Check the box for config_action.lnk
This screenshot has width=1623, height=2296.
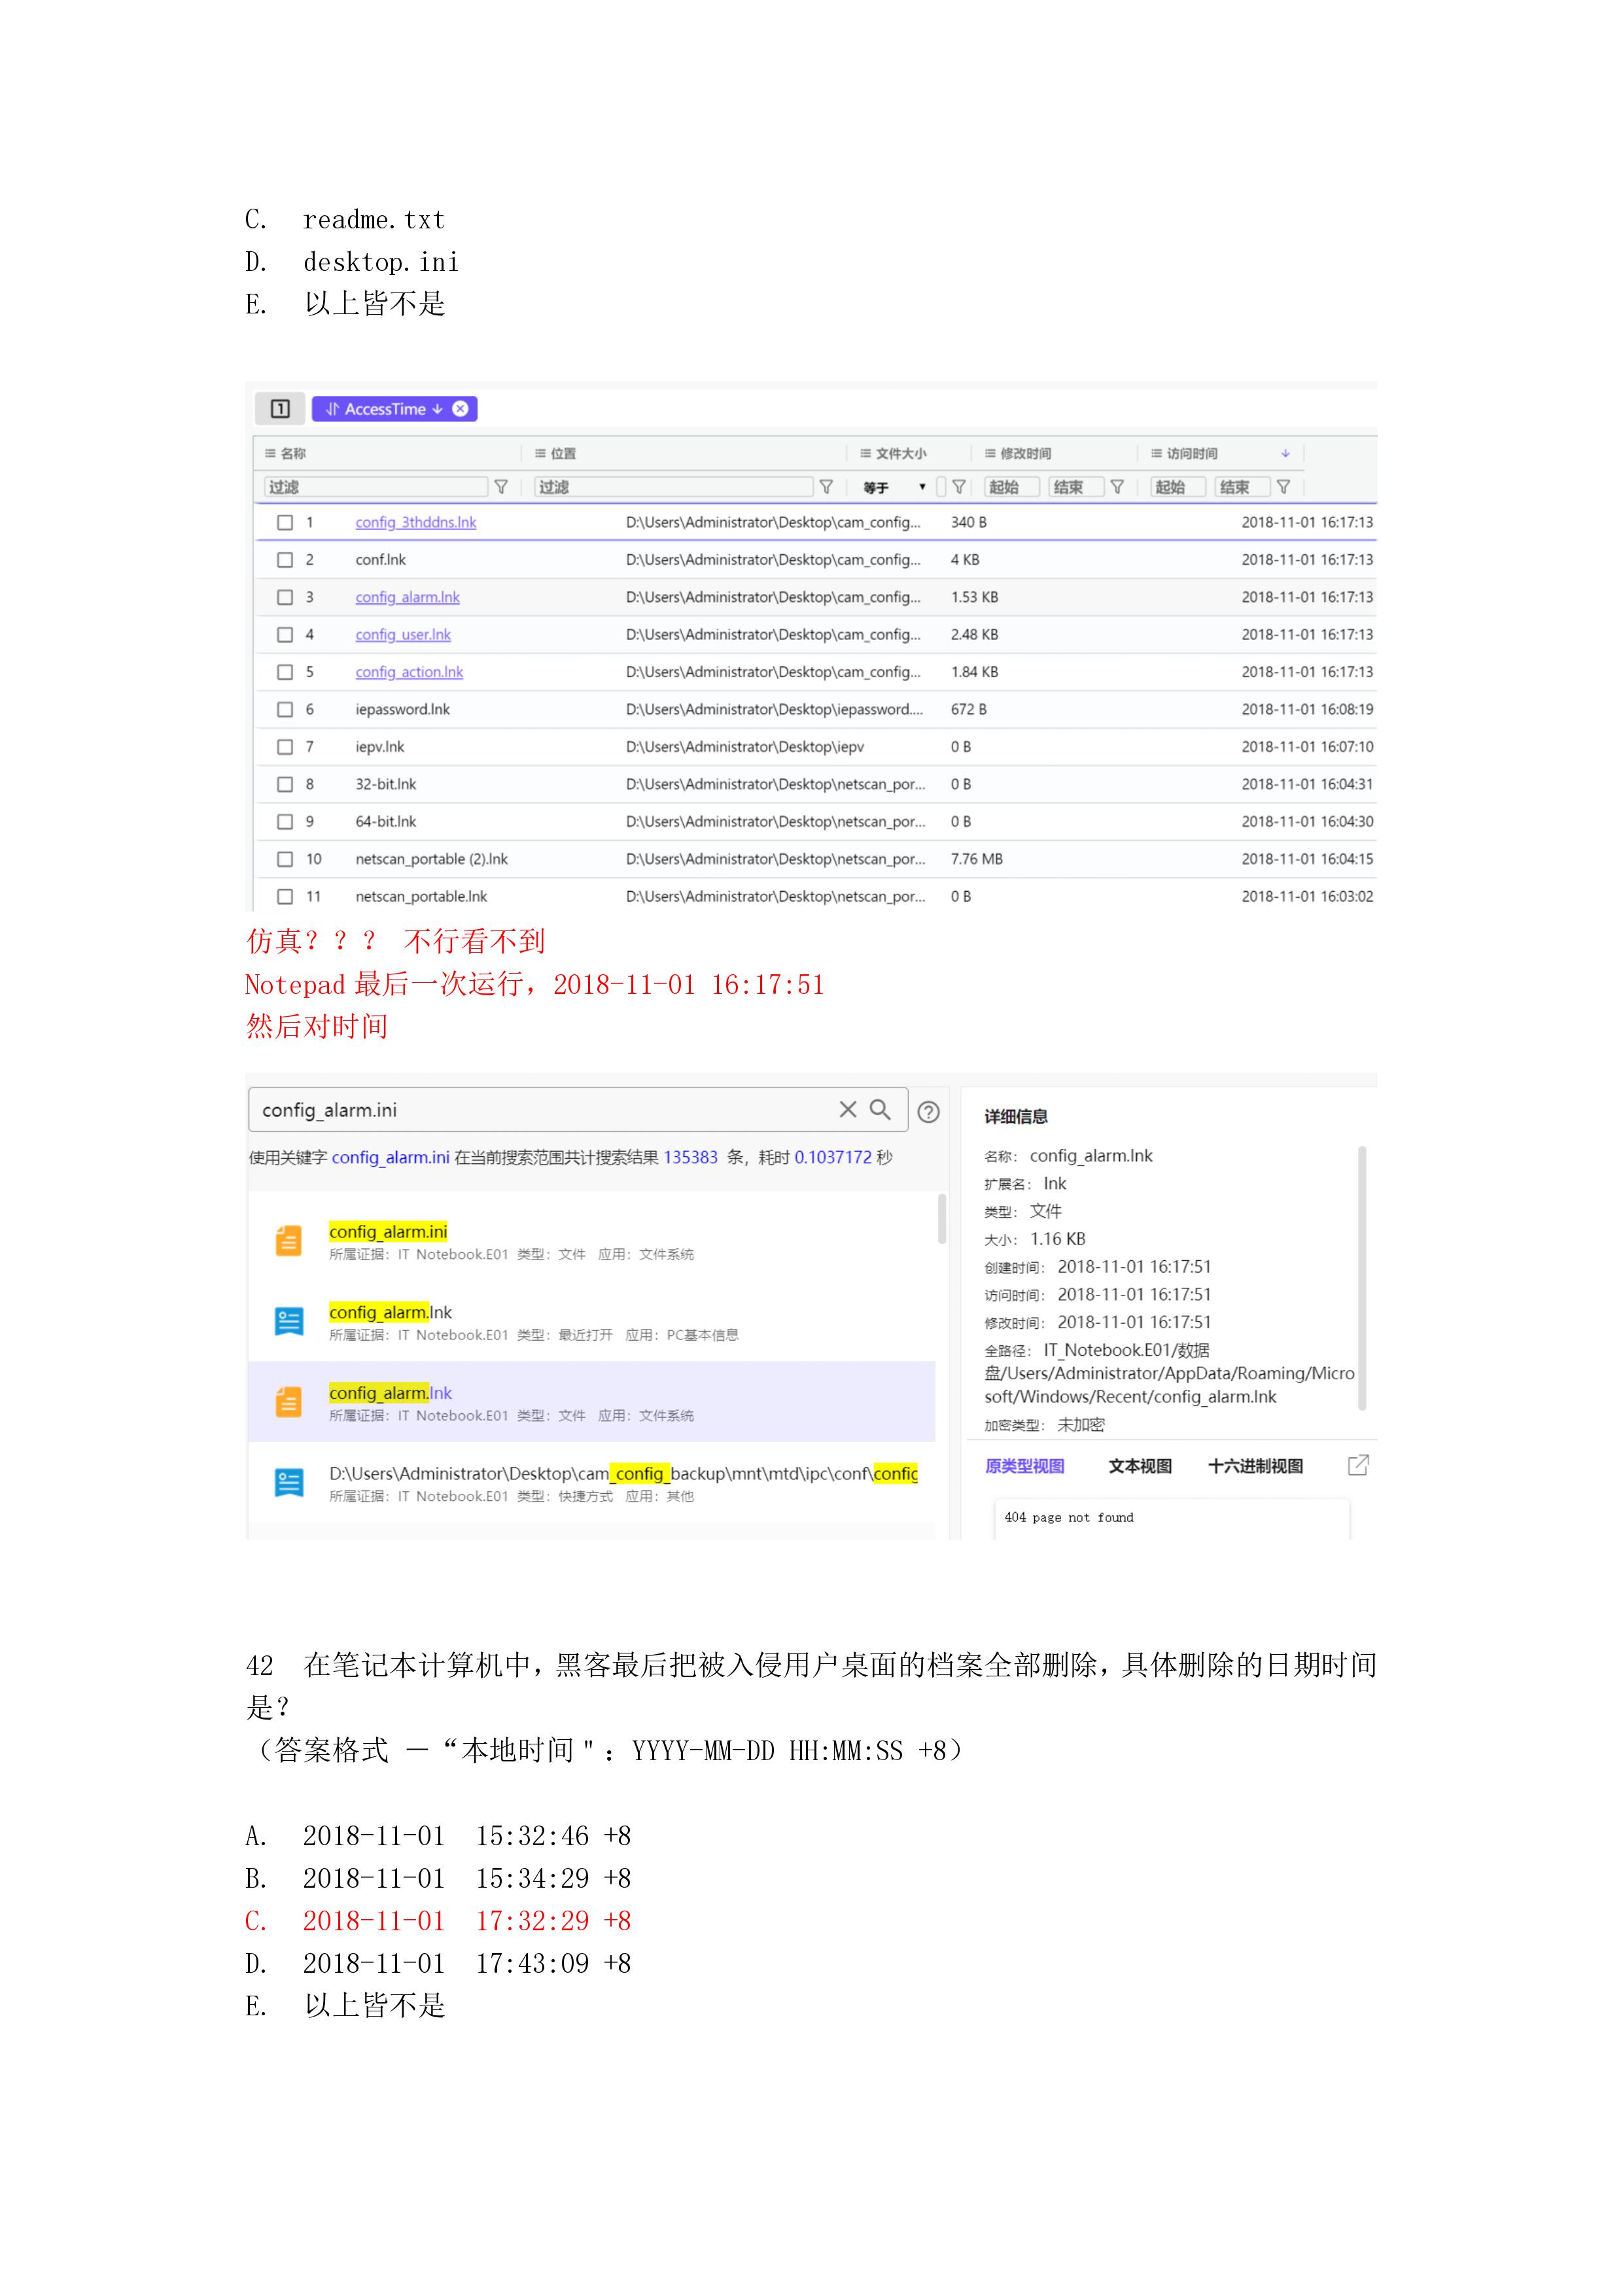[285, 672]
